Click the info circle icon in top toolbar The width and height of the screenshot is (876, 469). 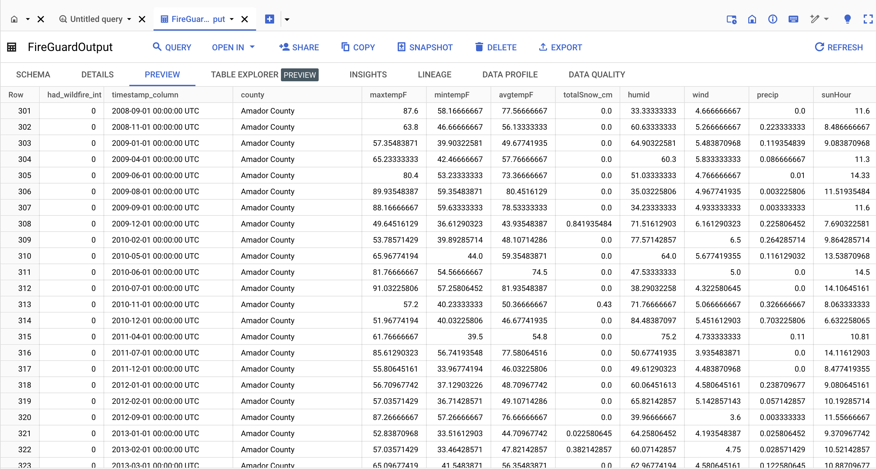pyautogui.click(x=772, y=19)
